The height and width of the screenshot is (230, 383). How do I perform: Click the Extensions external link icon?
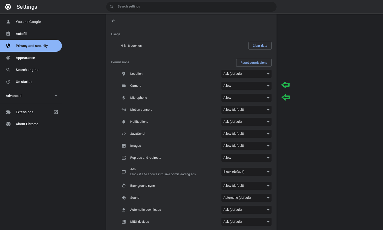pos(56,112)
